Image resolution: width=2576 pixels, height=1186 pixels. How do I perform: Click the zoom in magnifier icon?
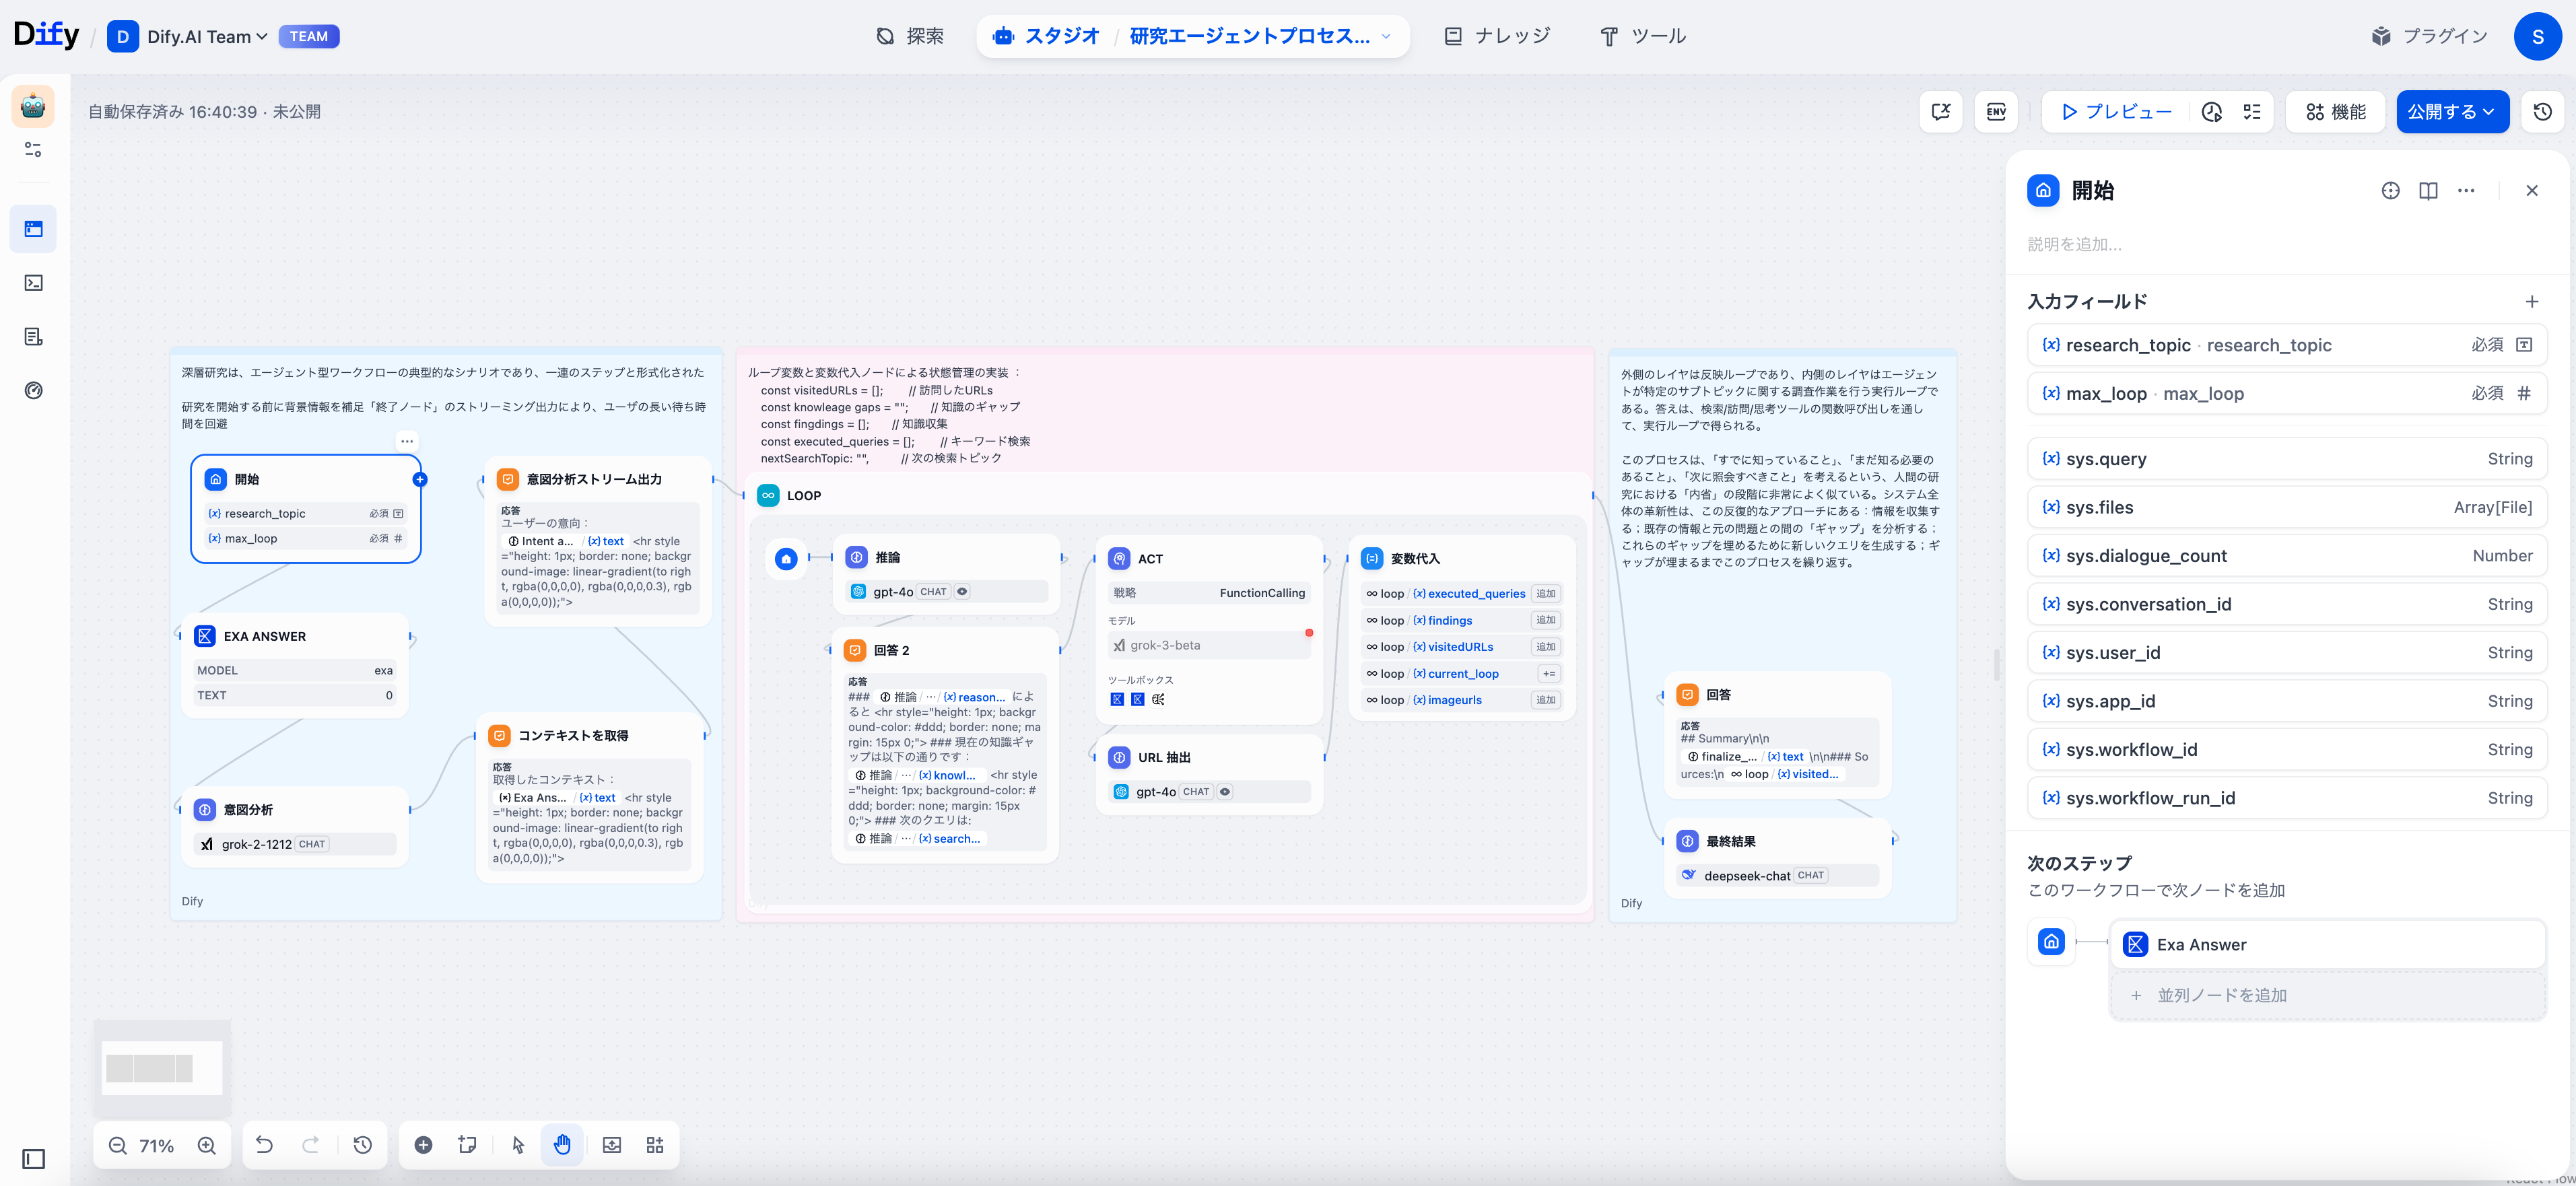207,1146
